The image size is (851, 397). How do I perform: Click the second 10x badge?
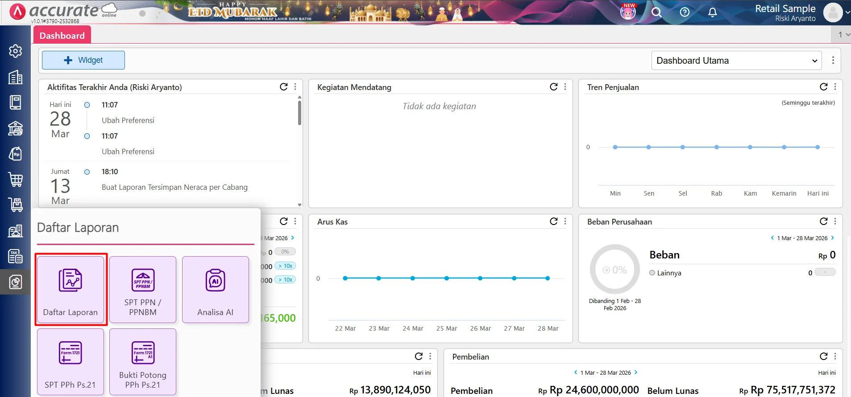pos(285,280)
